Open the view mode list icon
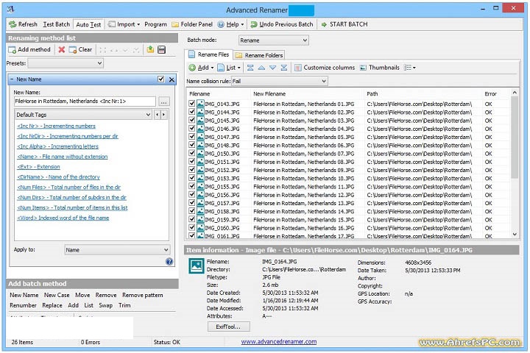 [410, 68]
